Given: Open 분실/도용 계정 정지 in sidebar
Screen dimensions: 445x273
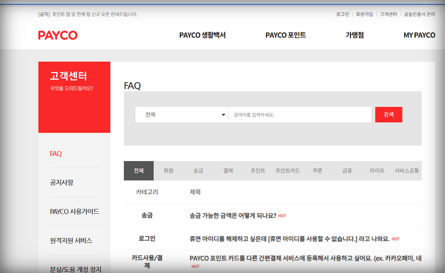Looking at the screenshot, I should point(76,269).
